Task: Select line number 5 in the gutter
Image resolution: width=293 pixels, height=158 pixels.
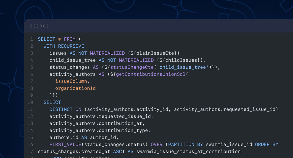Action: pos(31,67)
